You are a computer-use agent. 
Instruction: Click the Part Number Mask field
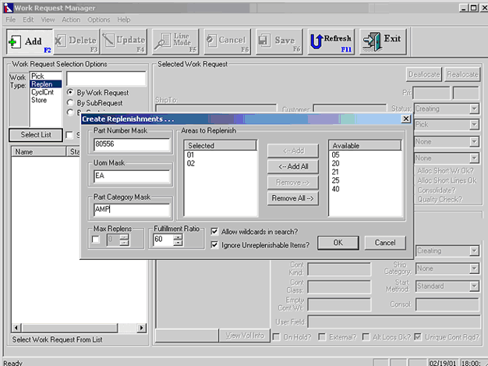(x=132, y=144)
